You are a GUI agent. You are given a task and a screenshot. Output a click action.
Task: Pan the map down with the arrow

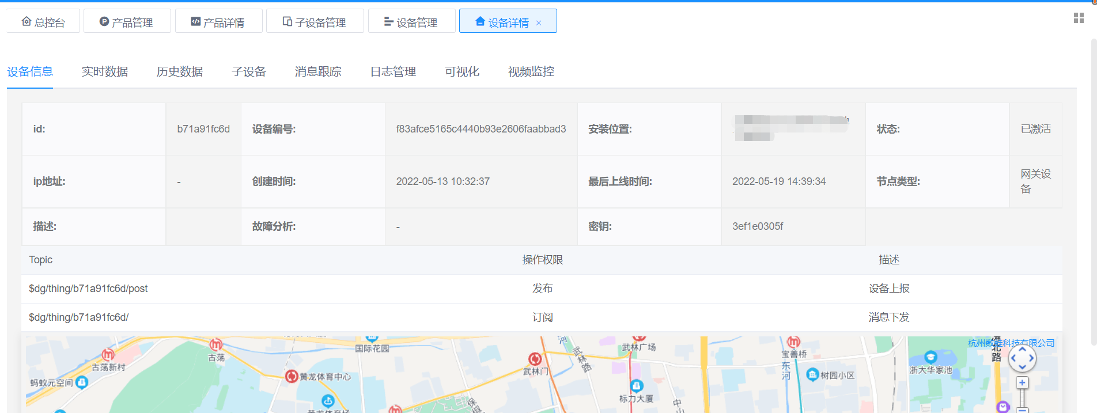click(x=1022, y=367)
